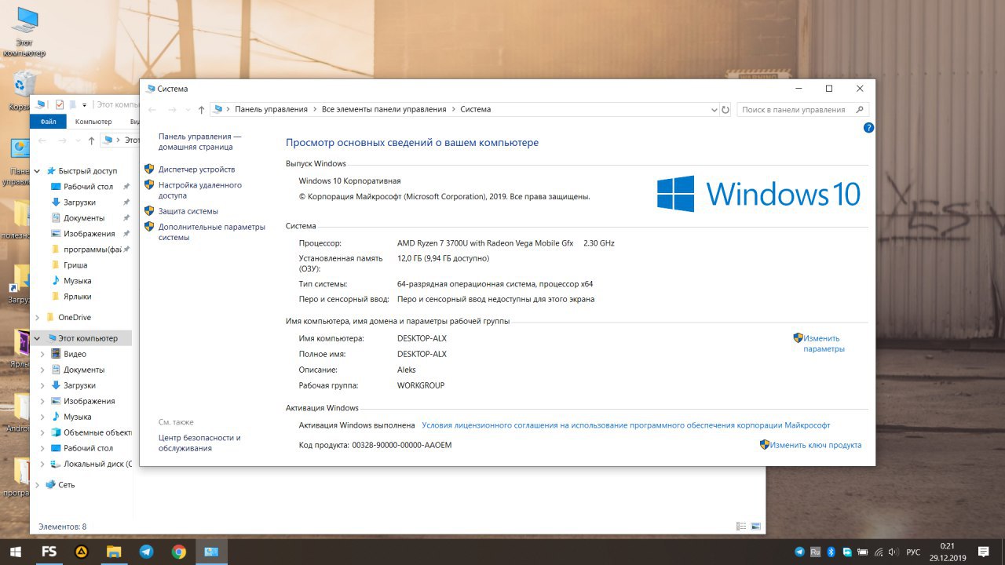Click AMD Ryzen 7 3700U processor text
The width and height of the screenshot is (1005, 565).
coord(485,243)
